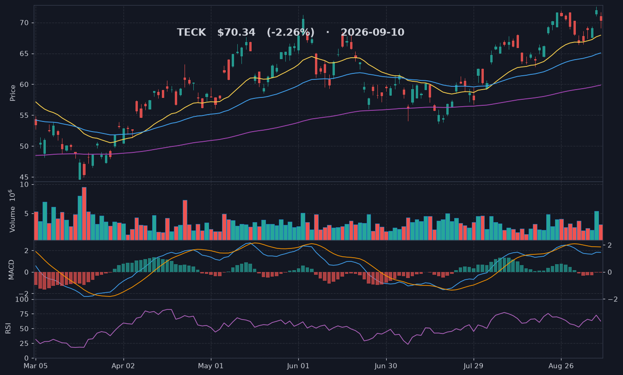Viewport: 623px width, 375px height.
Task: Click the Volume axis label
Action: tap(13, 211)
